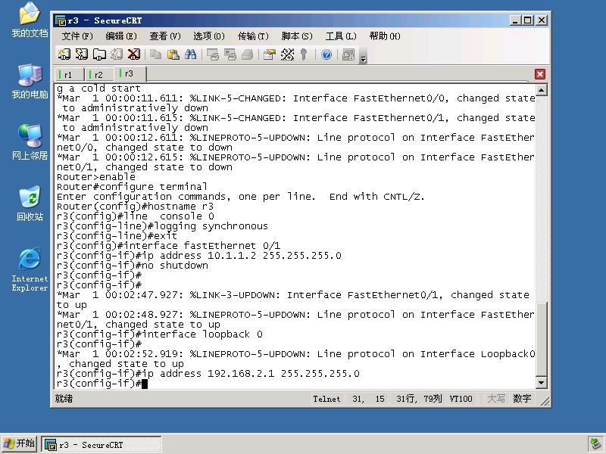Screen dimensions: 606x454
Task: Click the Keymap Editor icon
Action: tap(287, 54)
